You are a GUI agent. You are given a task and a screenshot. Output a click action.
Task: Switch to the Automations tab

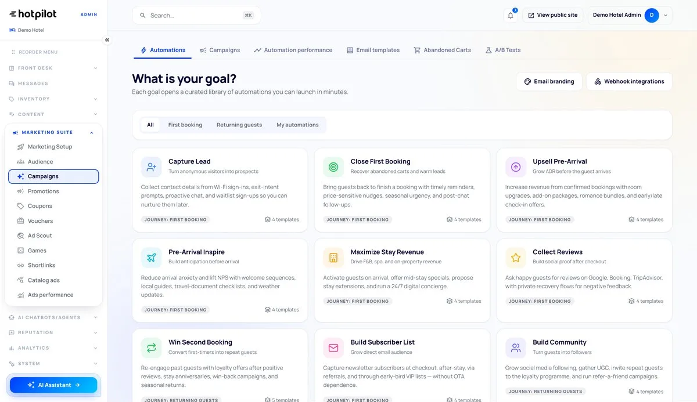tap(163, 50)
